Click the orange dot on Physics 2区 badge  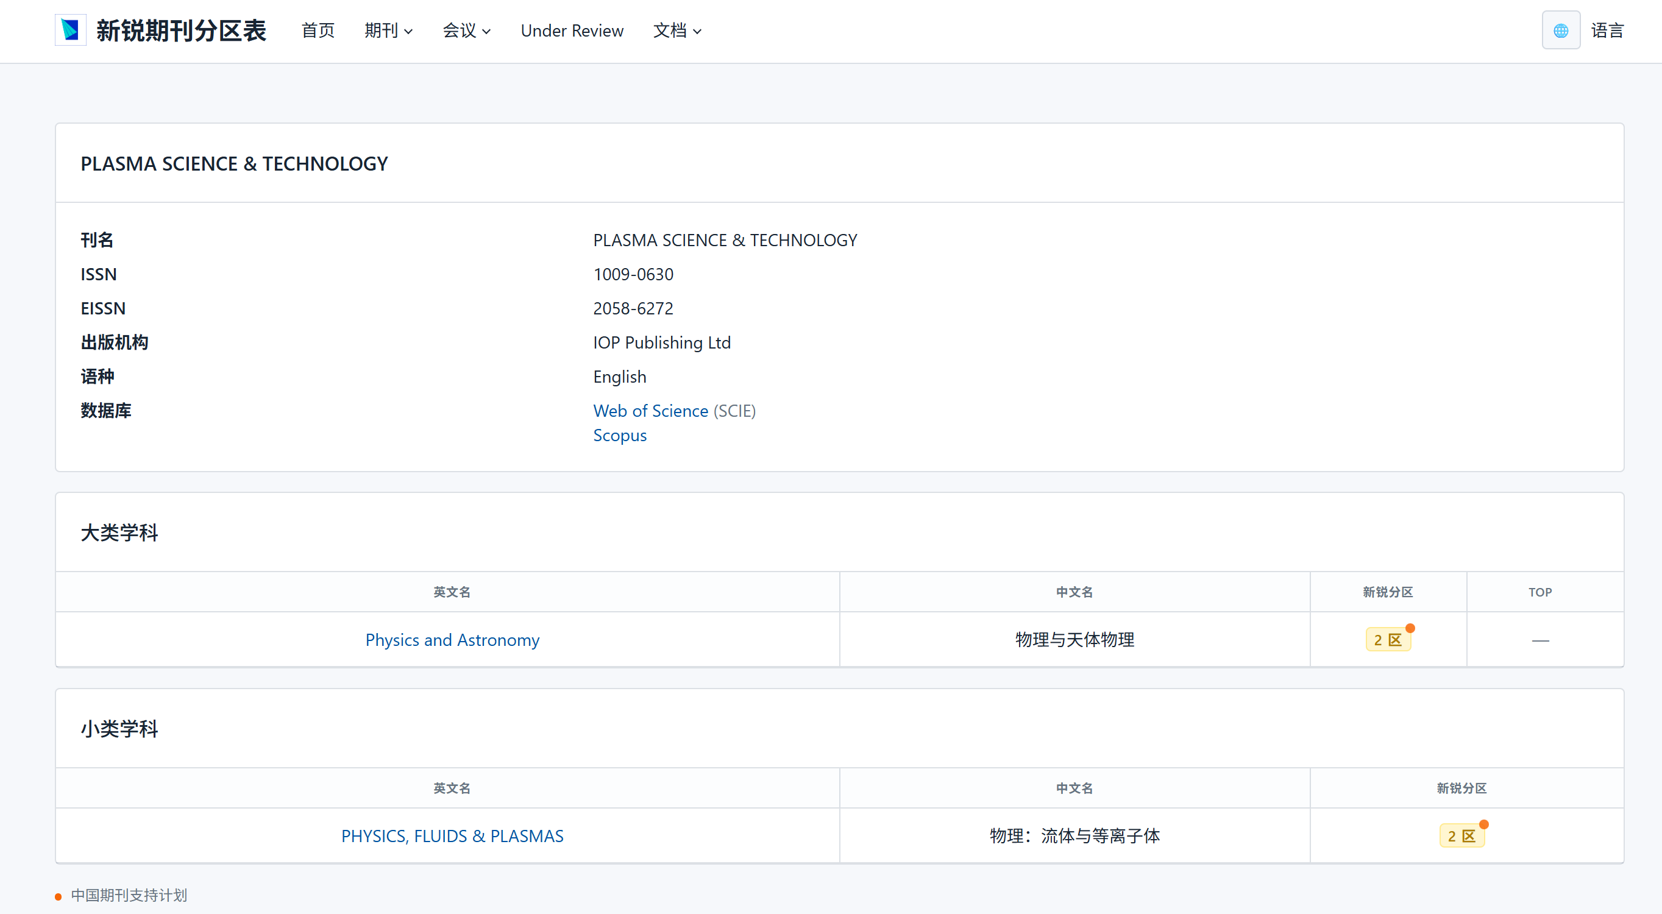pos(1410,628)
